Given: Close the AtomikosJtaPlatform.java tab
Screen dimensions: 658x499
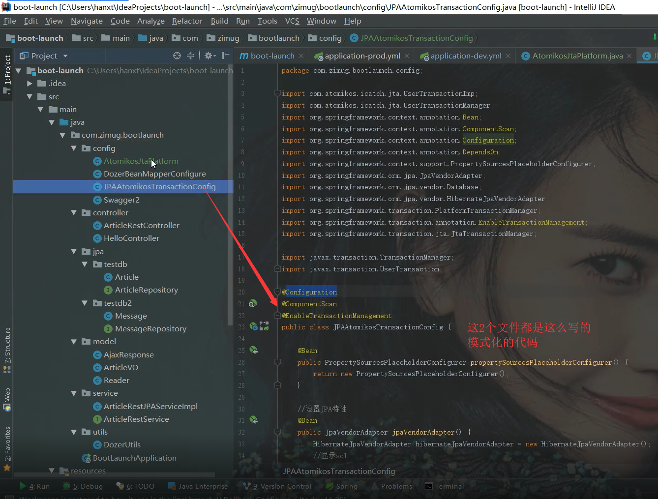Looking at the screenshot, I should (629, 56).
